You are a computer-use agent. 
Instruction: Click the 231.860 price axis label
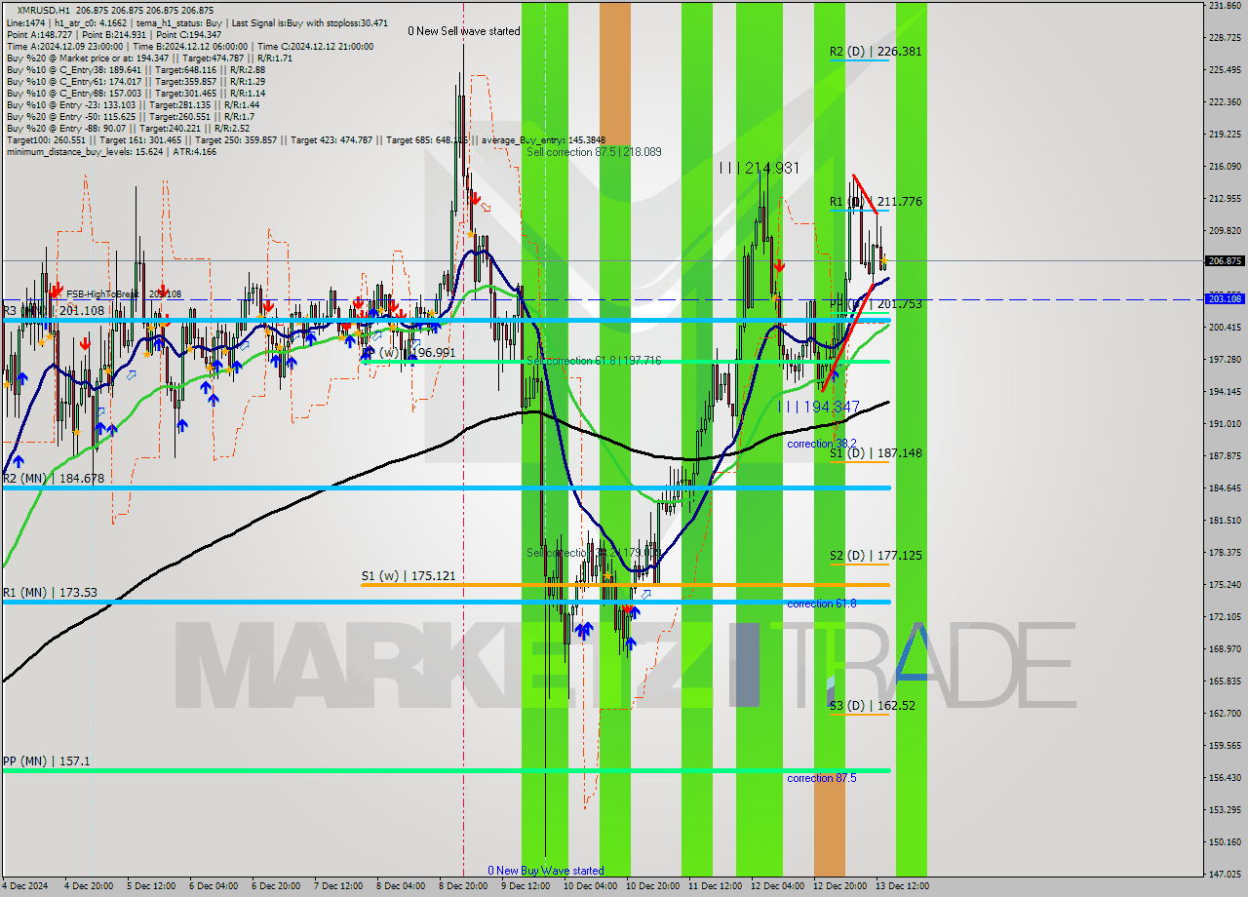pos(1225,6)
